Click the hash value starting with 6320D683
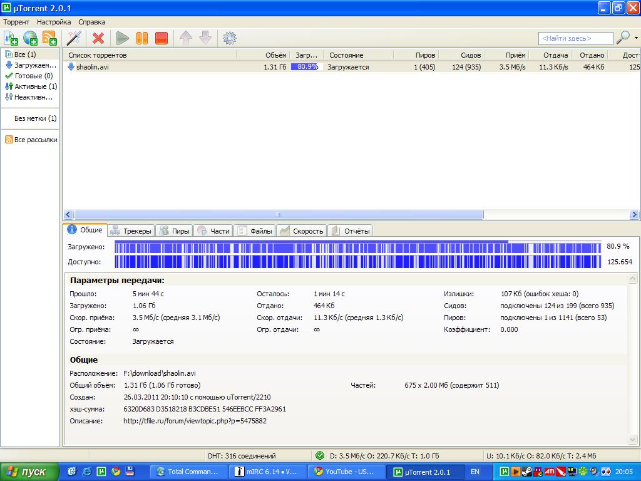Image resolution: width=641 pixels, height=481 pixels. tap(205, 409)
